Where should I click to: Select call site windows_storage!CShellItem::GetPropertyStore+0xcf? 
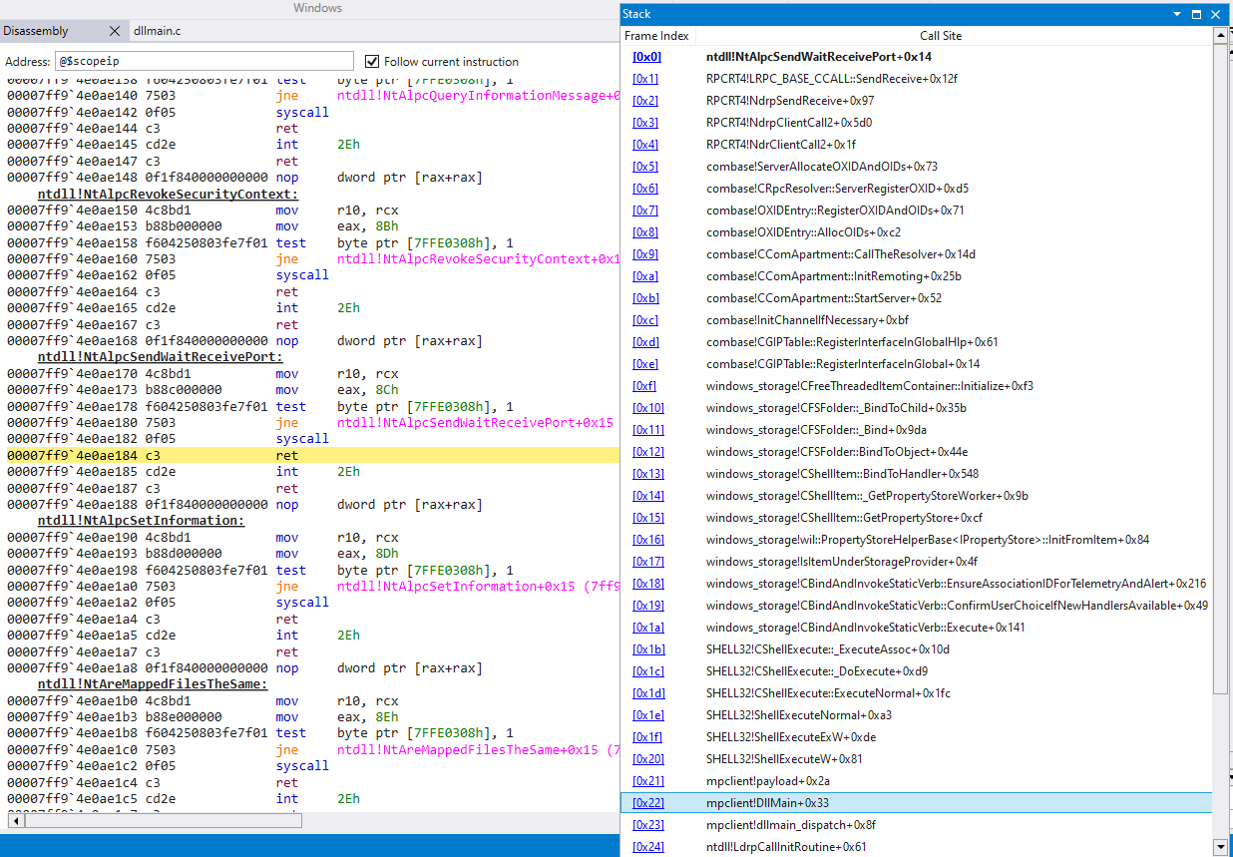click(844, 518)
